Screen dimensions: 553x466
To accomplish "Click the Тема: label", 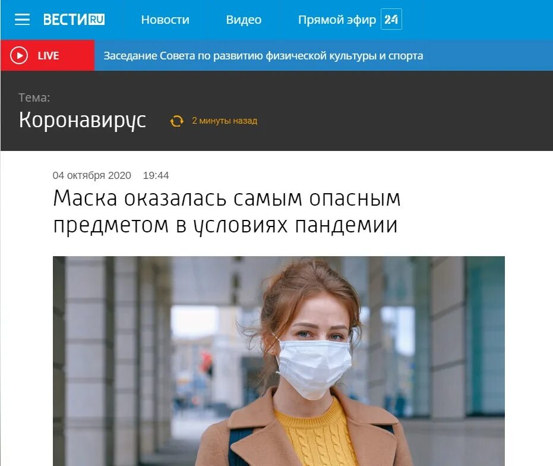I will 34,97.
